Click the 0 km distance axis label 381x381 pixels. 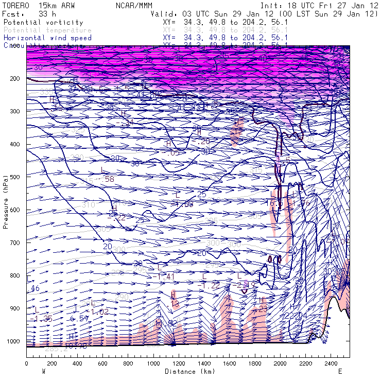pos(26,363)
